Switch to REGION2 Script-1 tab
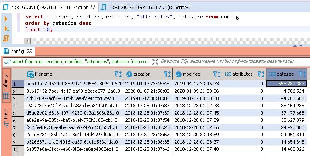 146,7
